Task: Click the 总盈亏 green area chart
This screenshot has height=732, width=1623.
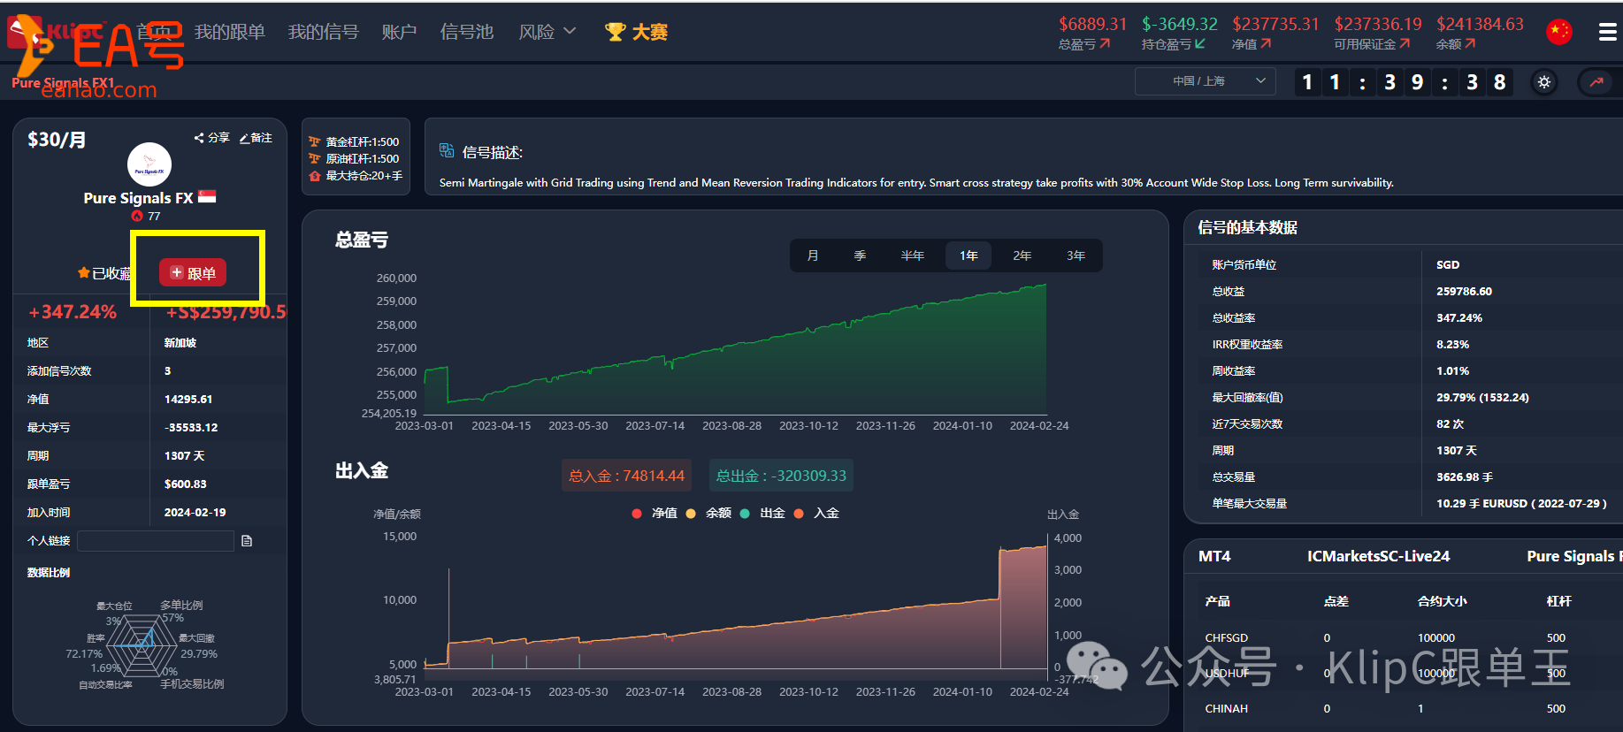Action: [736, 349]
